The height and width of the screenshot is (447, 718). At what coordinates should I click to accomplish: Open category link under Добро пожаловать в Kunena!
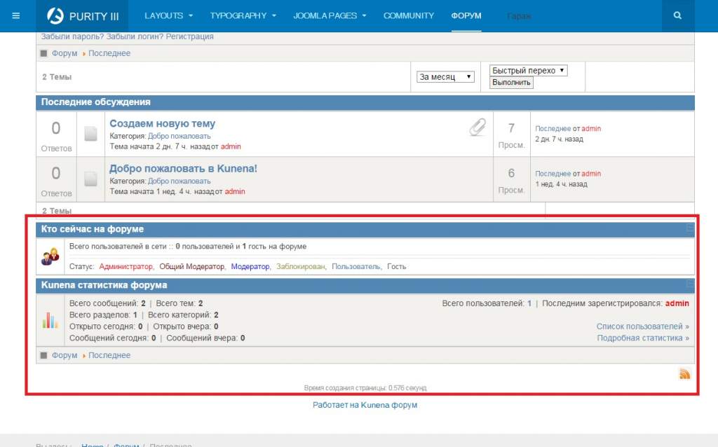pyautogui.click(x=179, y=181)
